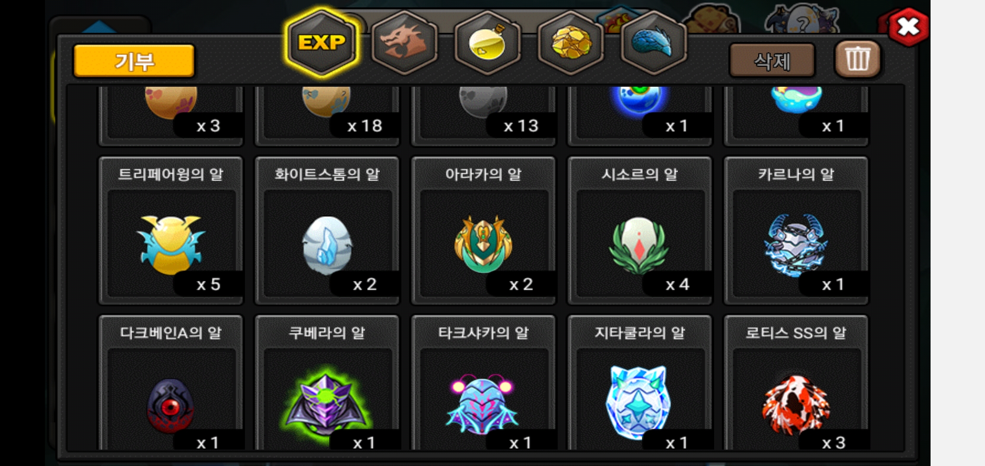Select the blue dragon scale tab
This screenshot has height=466, width=985.
[653, 42]
